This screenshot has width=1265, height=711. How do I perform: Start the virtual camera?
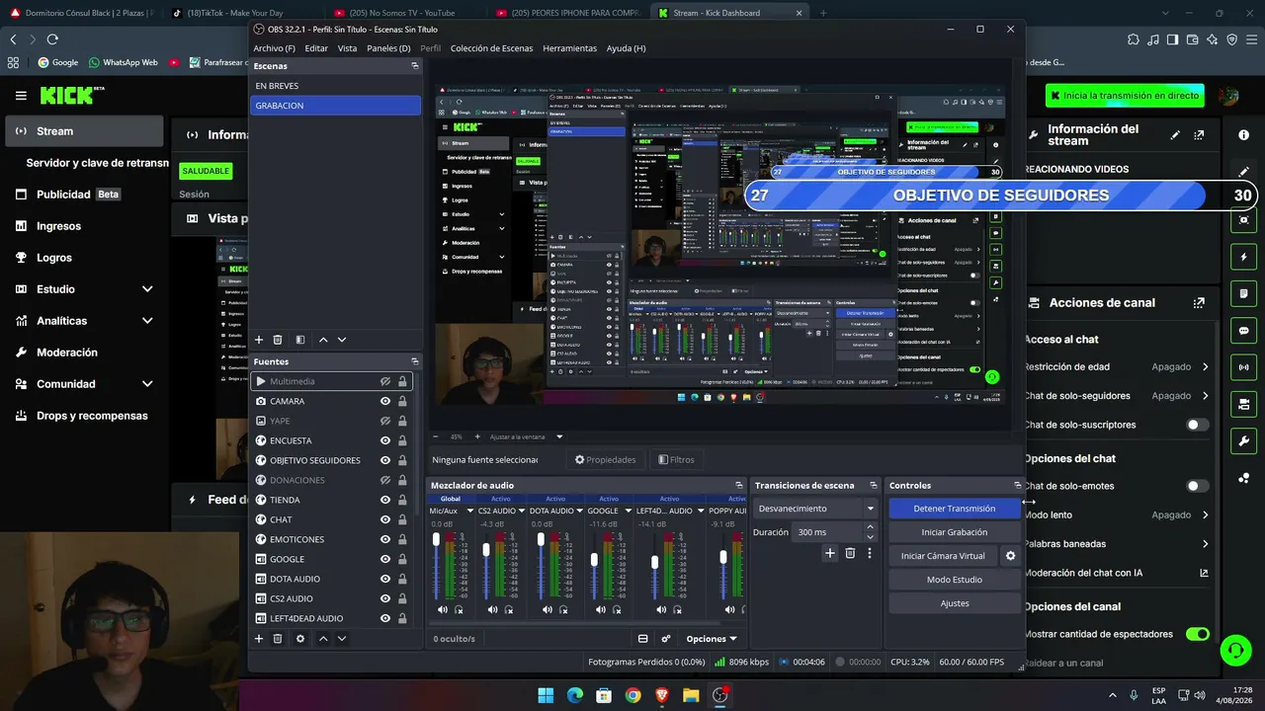tap(943, 556)
